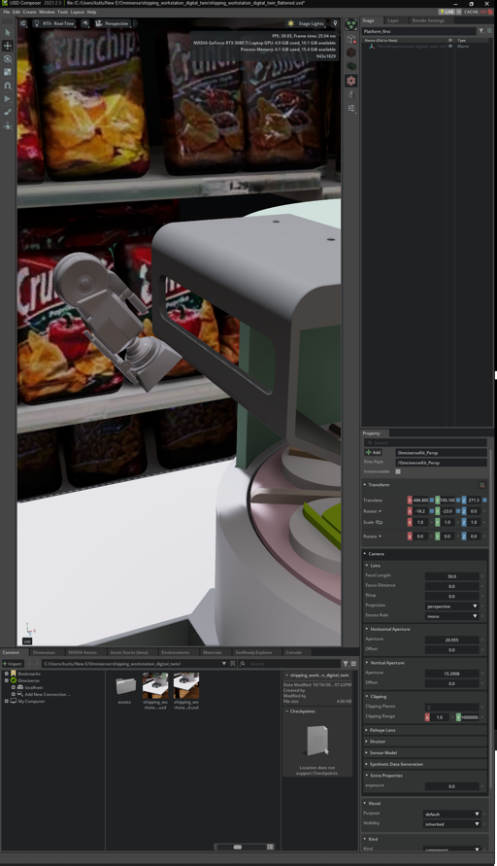Open the first Rotate order dropdown arrow

(x=380, y=511)
